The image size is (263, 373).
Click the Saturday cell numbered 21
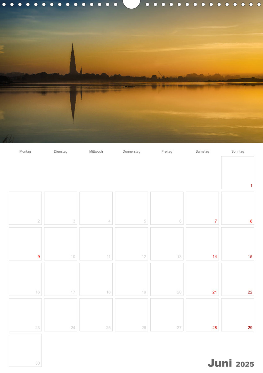click(x=202, y=279)
